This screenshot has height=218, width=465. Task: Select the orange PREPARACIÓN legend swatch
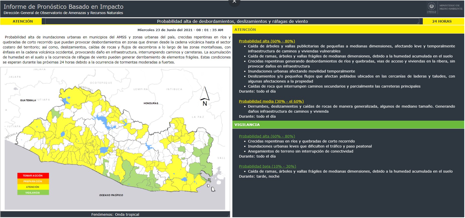[33, 181]
